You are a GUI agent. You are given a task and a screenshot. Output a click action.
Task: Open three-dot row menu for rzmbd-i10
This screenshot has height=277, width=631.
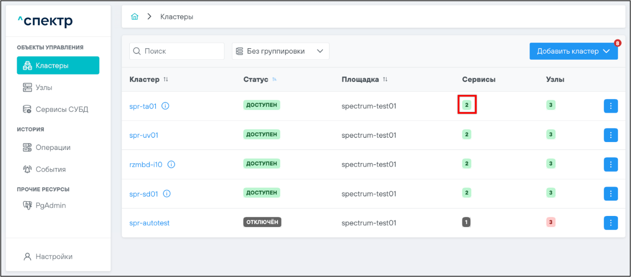pyautogui.click(x=610, y=164)
